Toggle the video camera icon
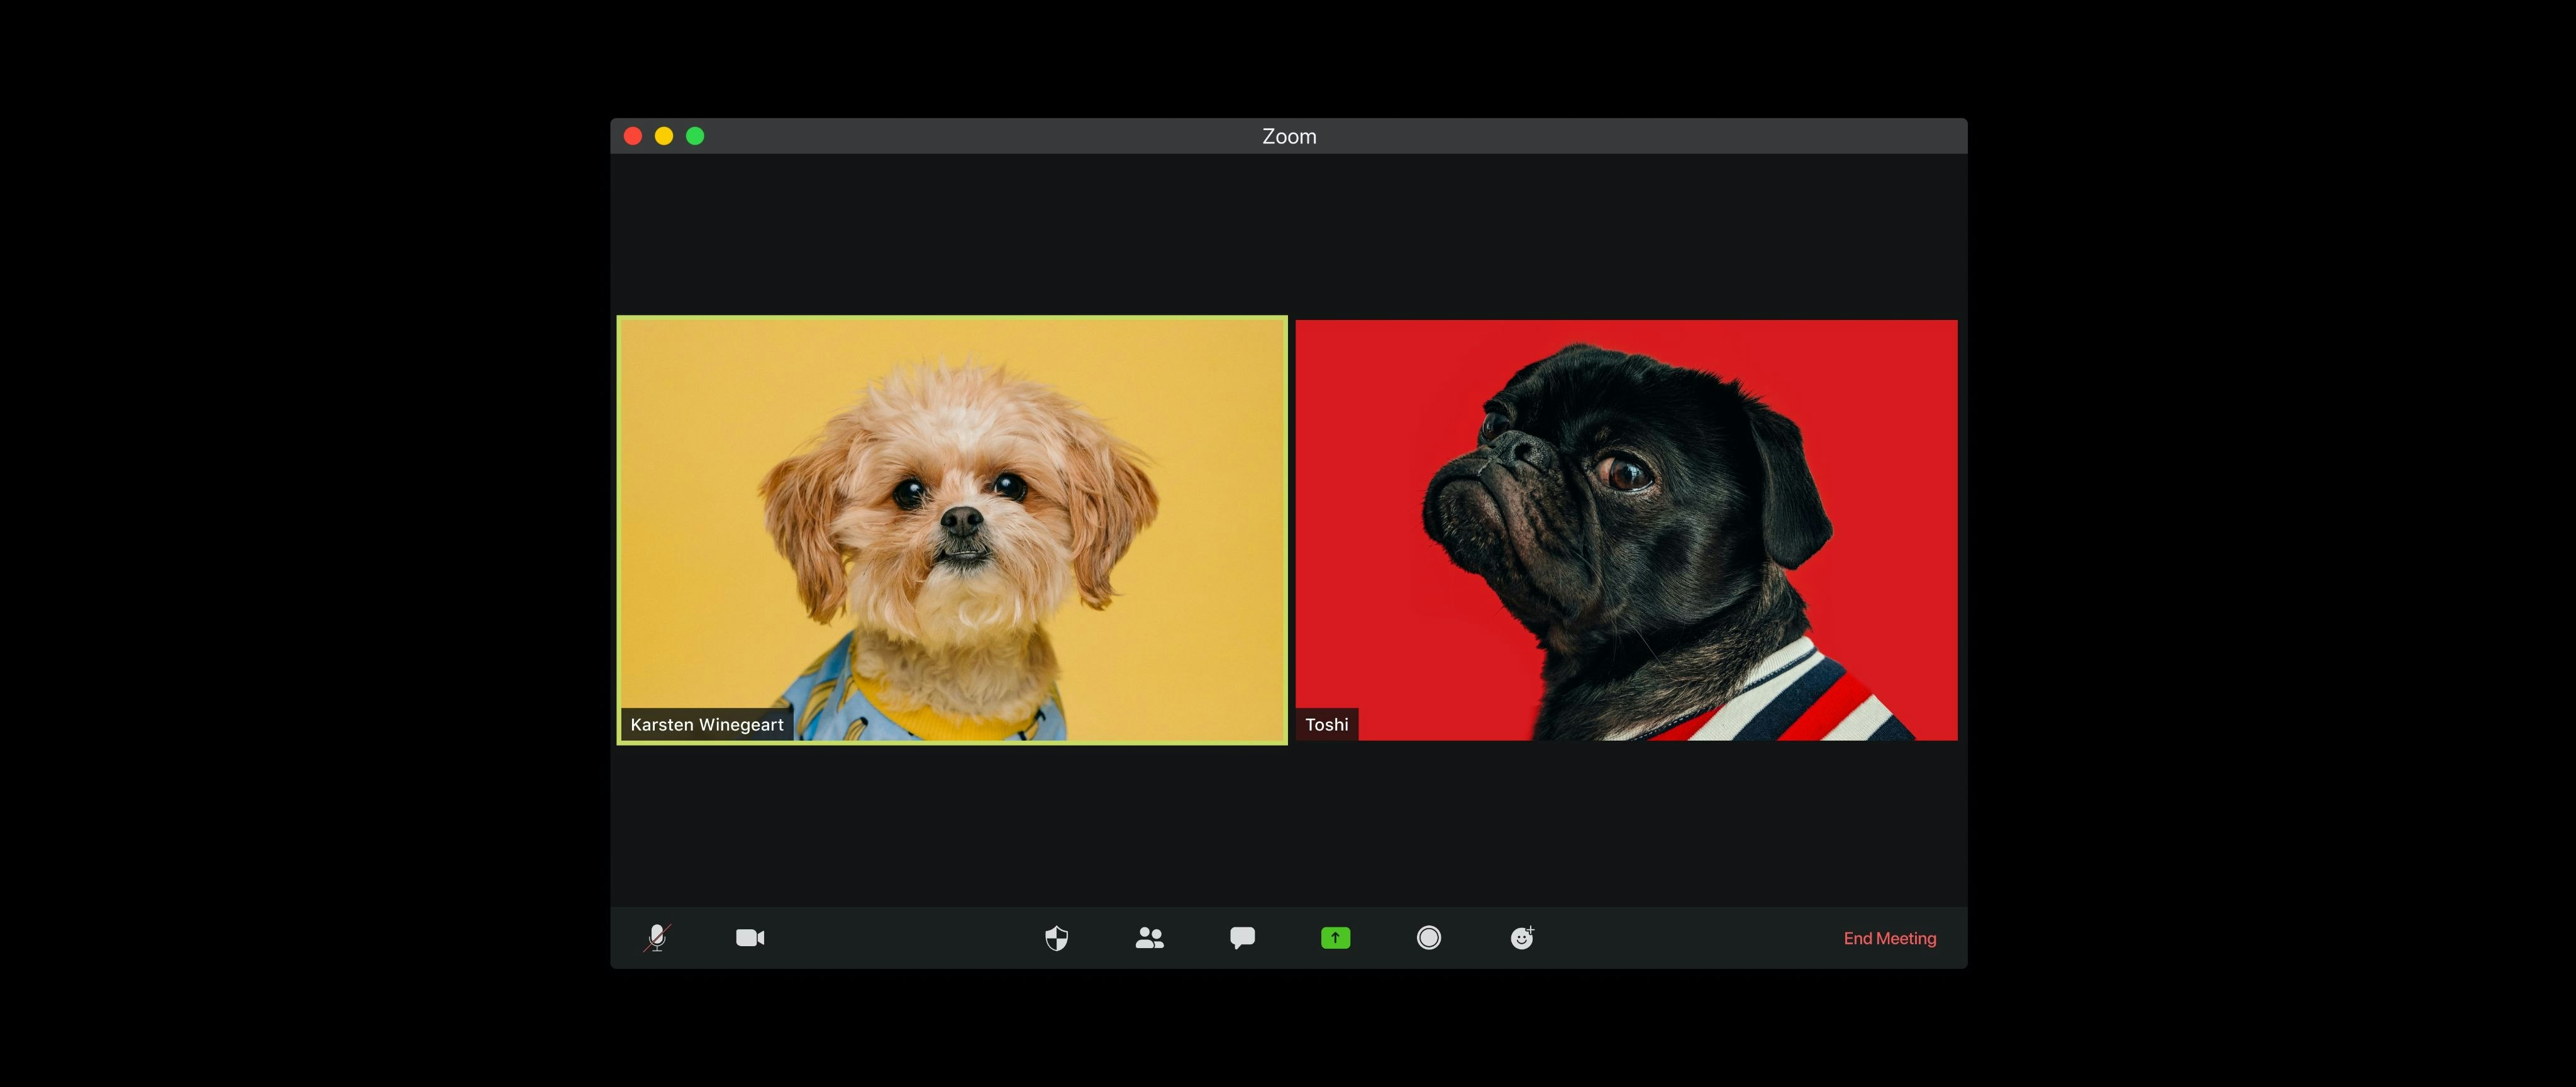This screenshot has width=2576, height=1087. 750,937
